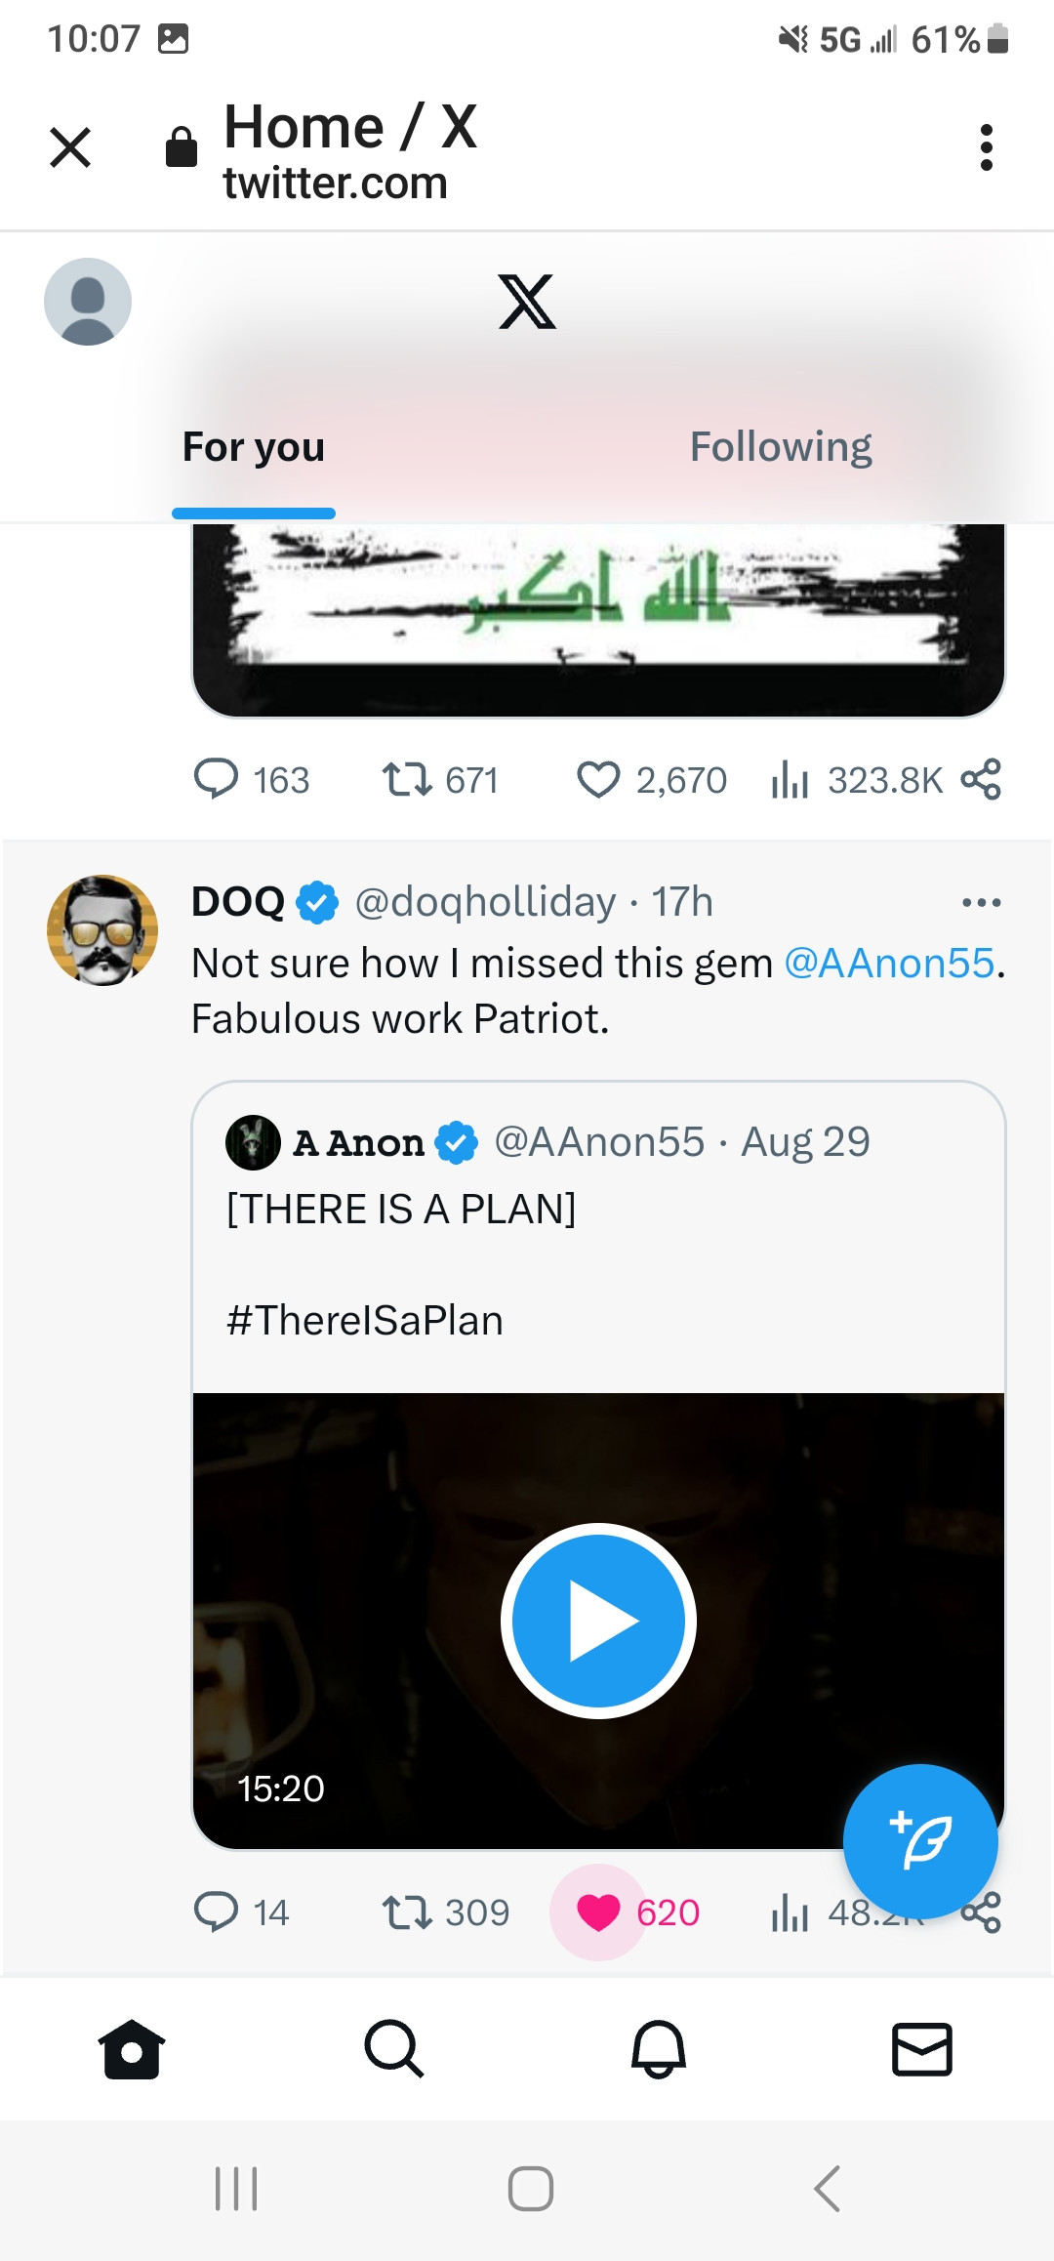1054x2261 pixels.
Task: Reply to DOQ's post with 14 comments
Action: (217, 1912)
